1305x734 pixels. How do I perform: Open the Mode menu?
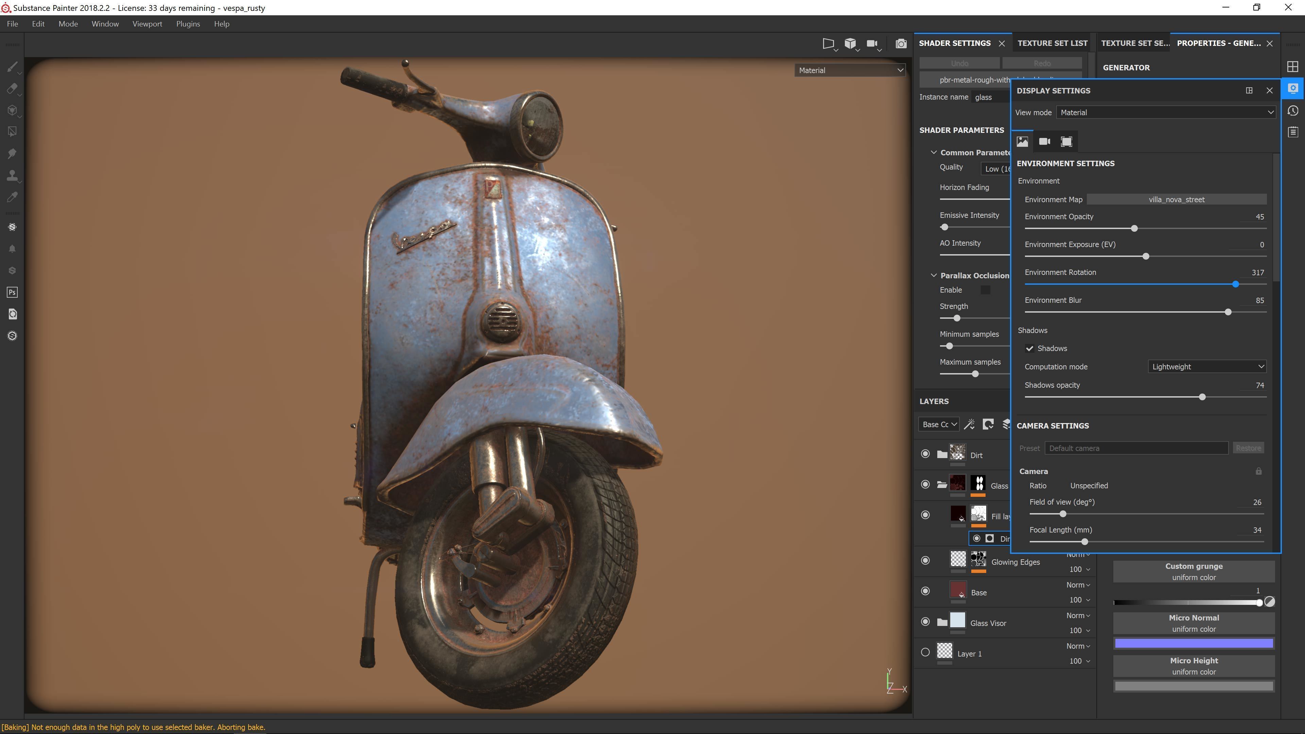point(68,24)
